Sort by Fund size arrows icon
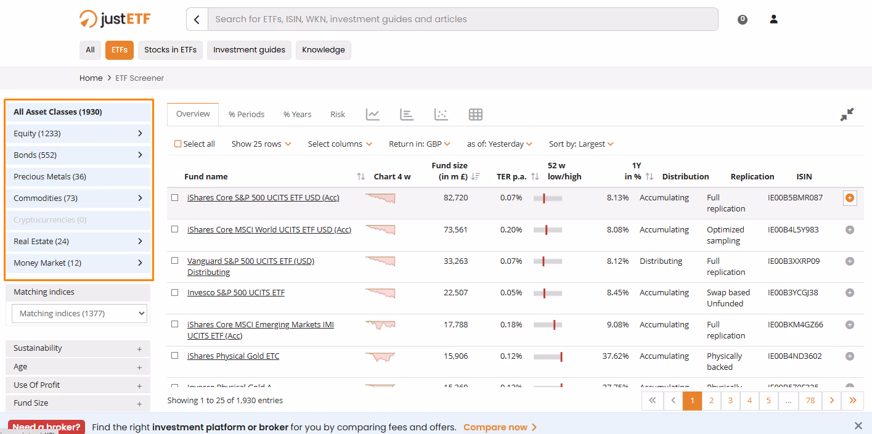872x434 pixels. click(x=475, y=176)
